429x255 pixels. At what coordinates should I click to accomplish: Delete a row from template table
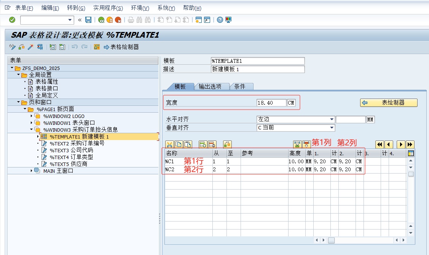[x=212, y=145]
